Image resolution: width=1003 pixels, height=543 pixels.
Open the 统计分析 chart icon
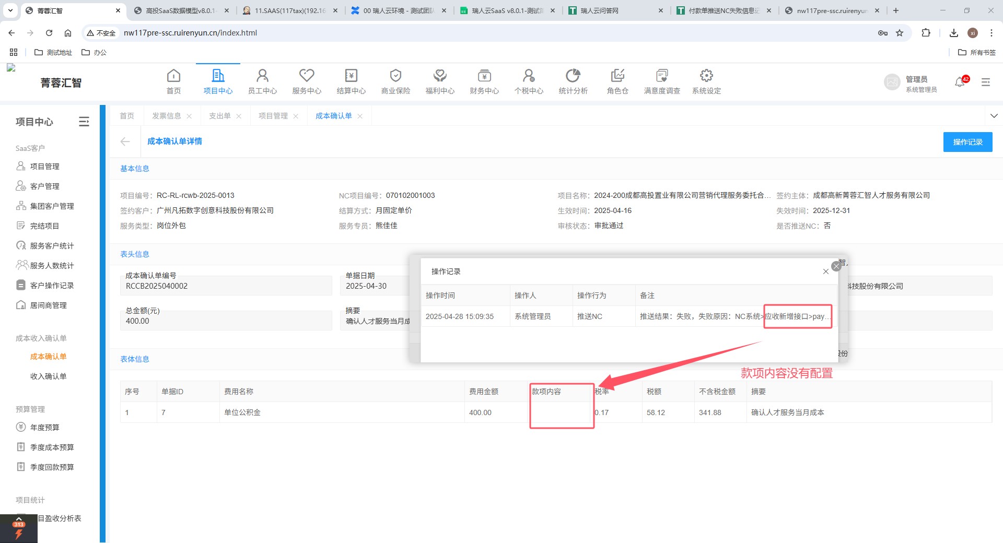(x=573, y=76)
